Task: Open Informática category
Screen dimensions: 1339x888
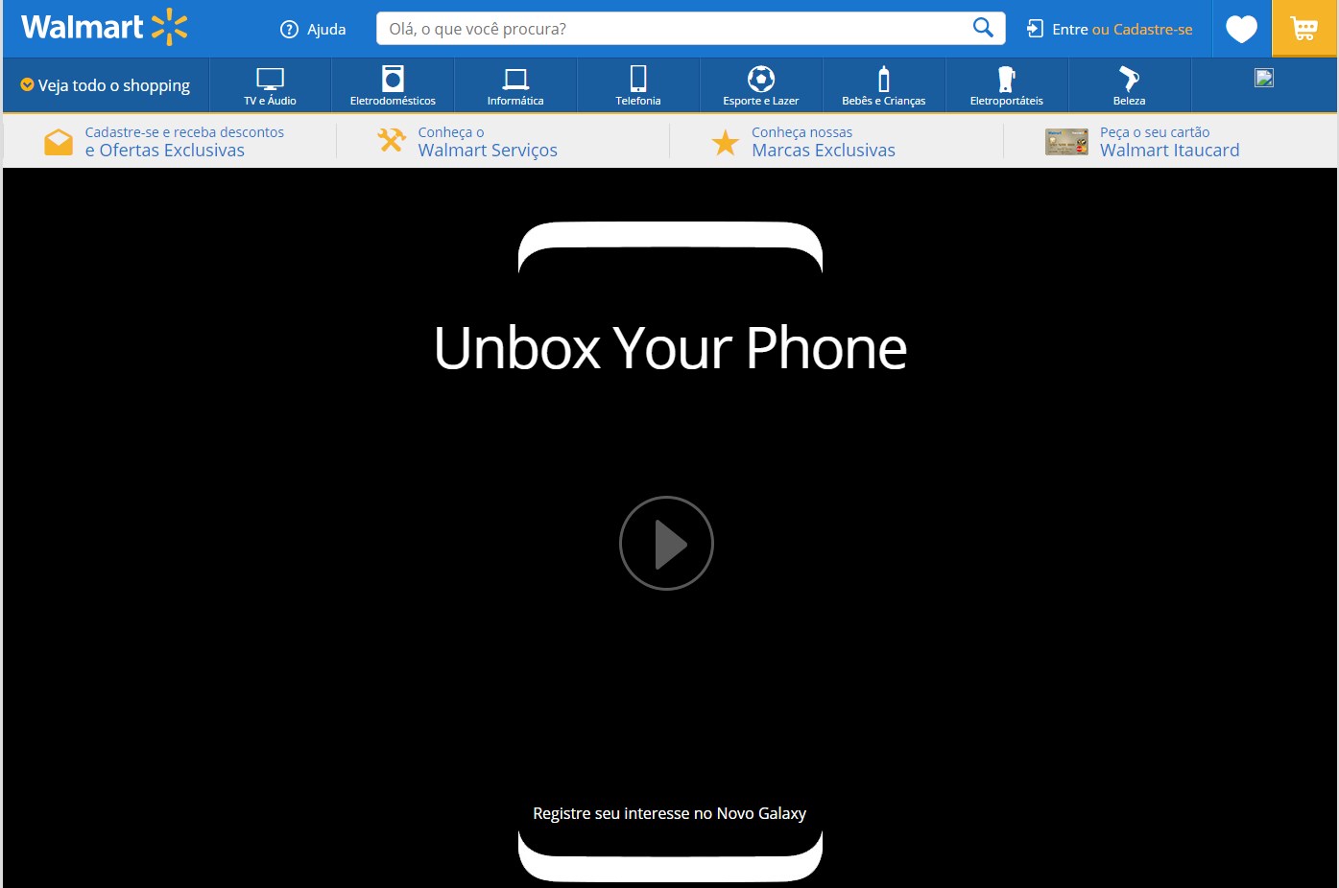Action: 515,85
